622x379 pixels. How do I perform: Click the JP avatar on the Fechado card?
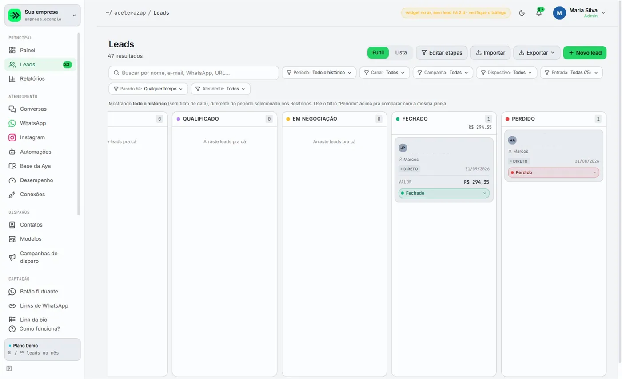point(403,148)
